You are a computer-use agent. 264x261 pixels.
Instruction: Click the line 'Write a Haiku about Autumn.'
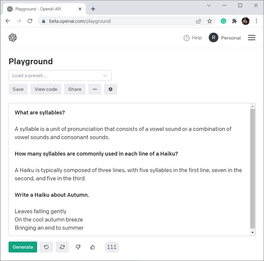coord(52,195)
